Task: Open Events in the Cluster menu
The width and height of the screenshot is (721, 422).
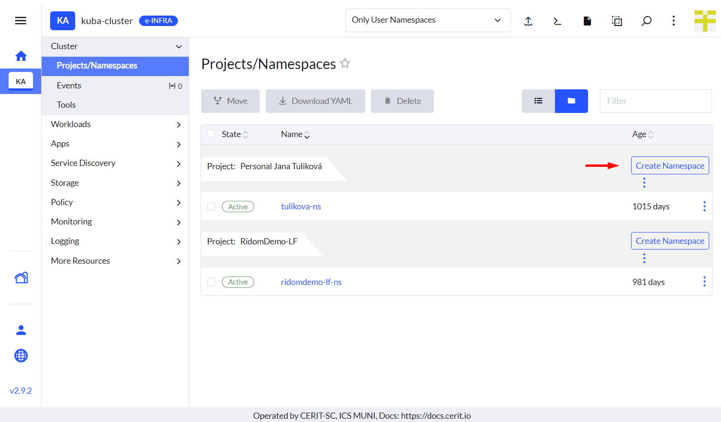Action: click(x=69, y=86)
